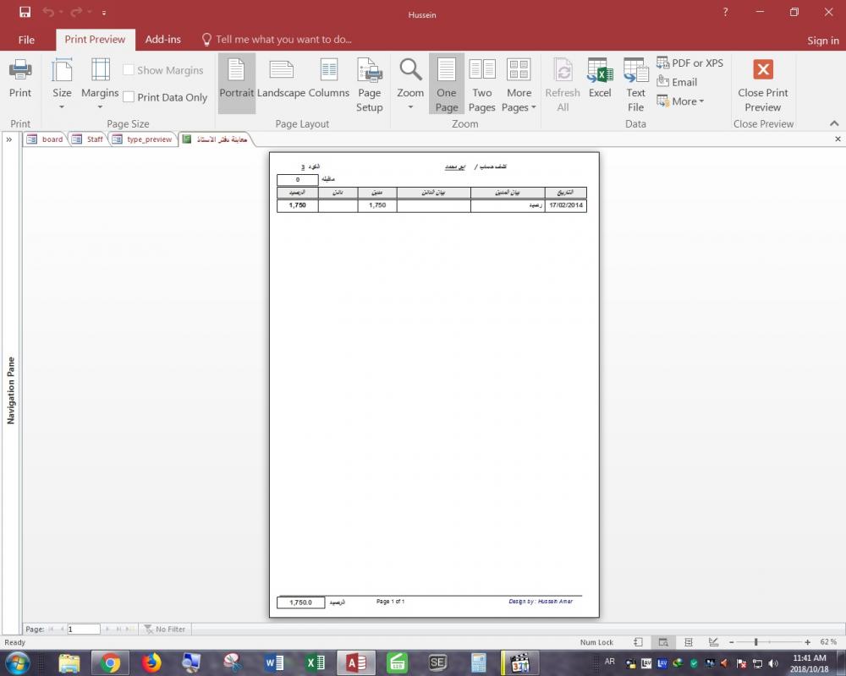Switch to the Add-ins ribbon tab
This screenshot has width=846, height=676.
click(x=162, y=40)
